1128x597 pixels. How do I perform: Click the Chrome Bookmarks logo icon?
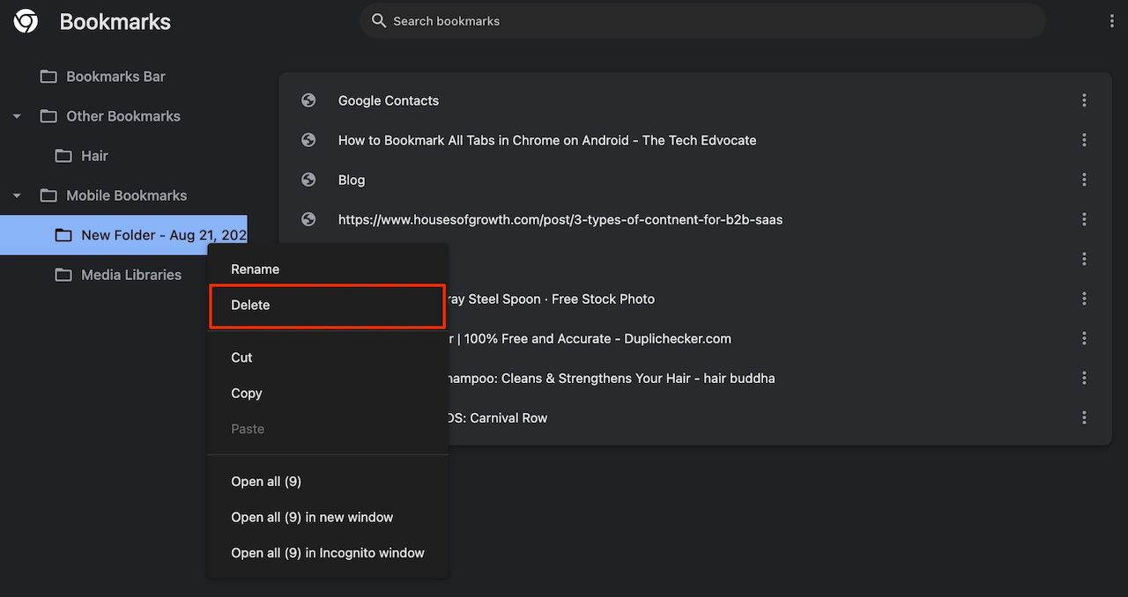click(24, 19)
